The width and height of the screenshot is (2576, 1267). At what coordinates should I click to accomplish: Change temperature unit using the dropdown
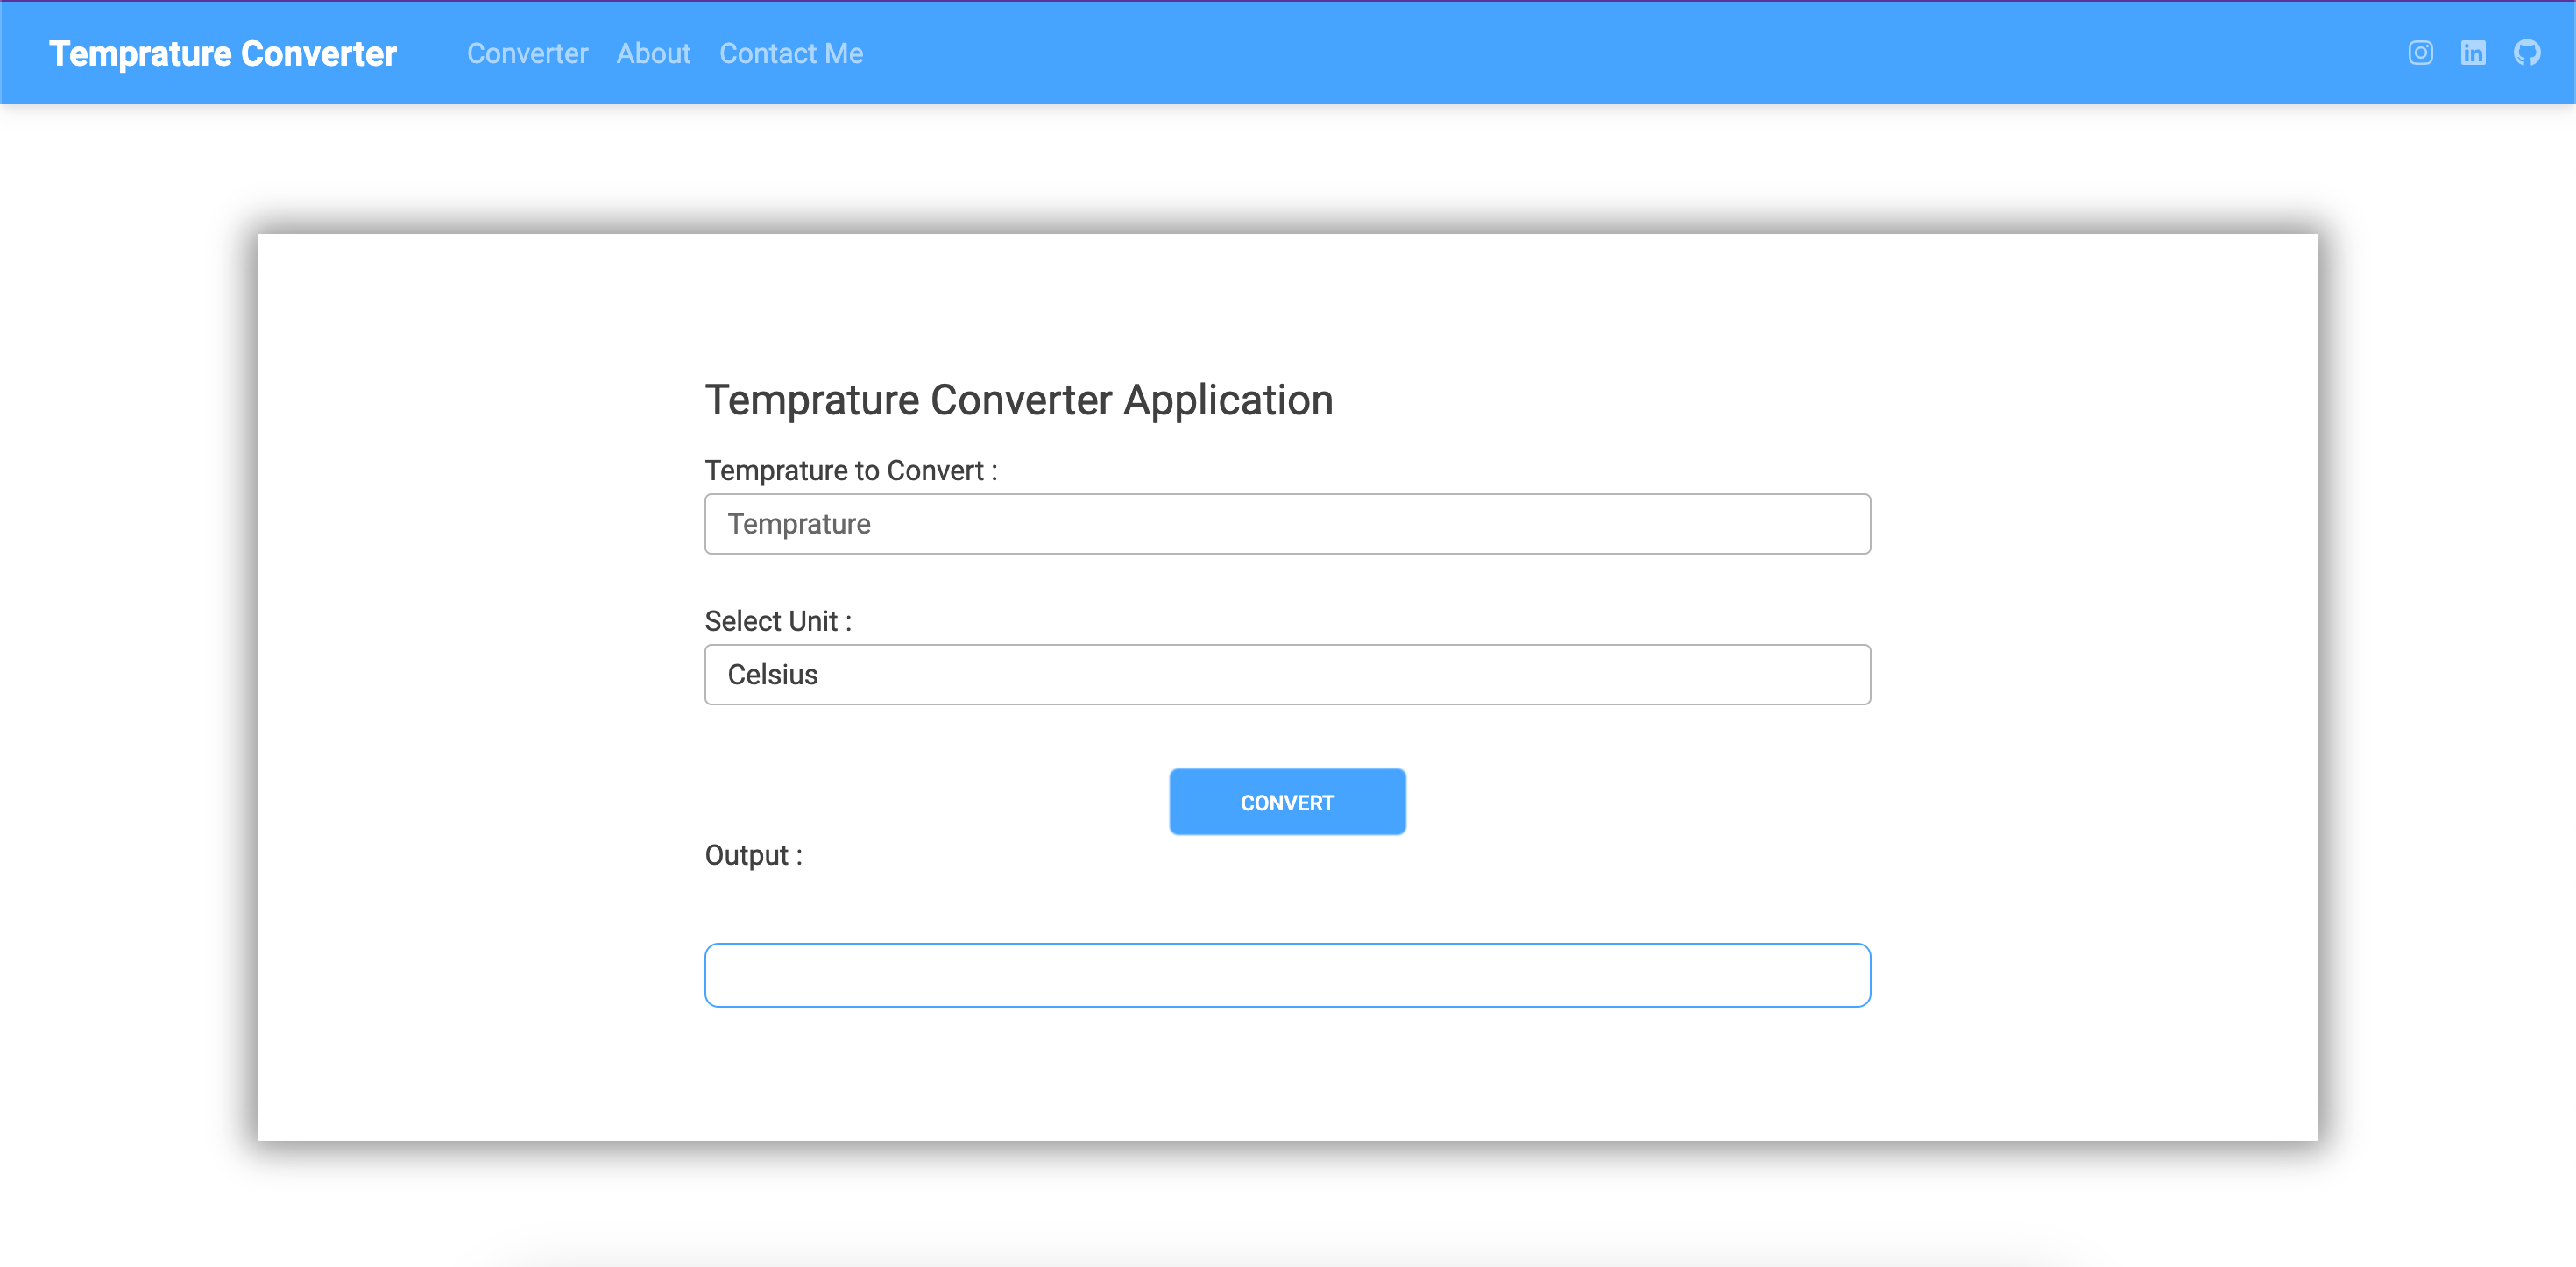[x=1287, y=674]
